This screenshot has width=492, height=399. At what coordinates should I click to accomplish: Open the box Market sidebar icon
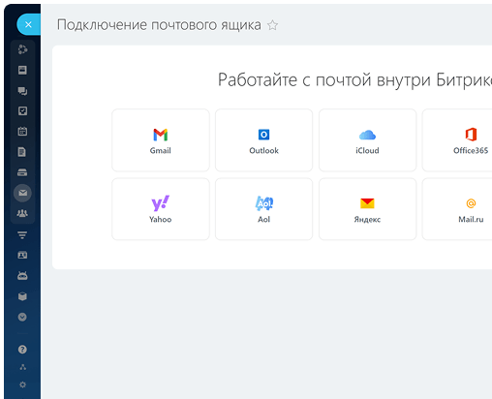coord(22,296)
